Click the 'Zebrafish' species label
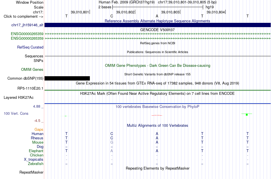This screenshot has height=179, width=271. click(x=36, y=164)
